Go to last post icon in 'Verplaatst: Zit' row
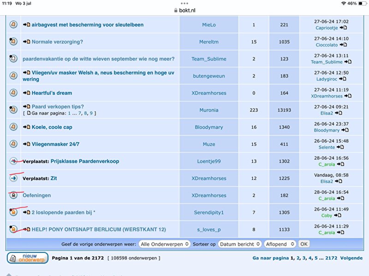 point(339,181)
